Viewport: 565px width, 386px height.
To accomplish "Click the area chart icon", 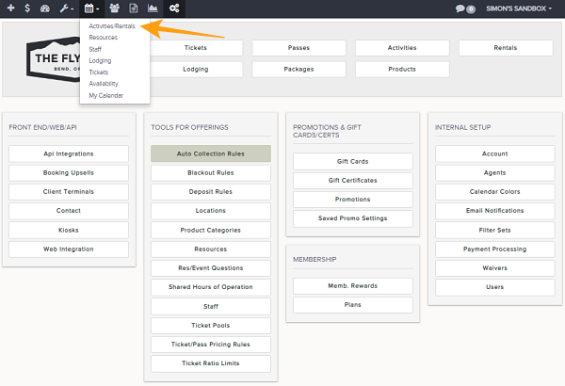I will point(153,8).
